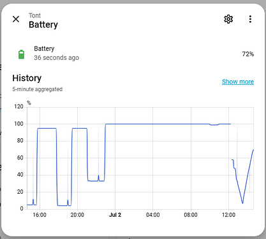Click the 'Jul 2' axis label

[x=115, y=215]
